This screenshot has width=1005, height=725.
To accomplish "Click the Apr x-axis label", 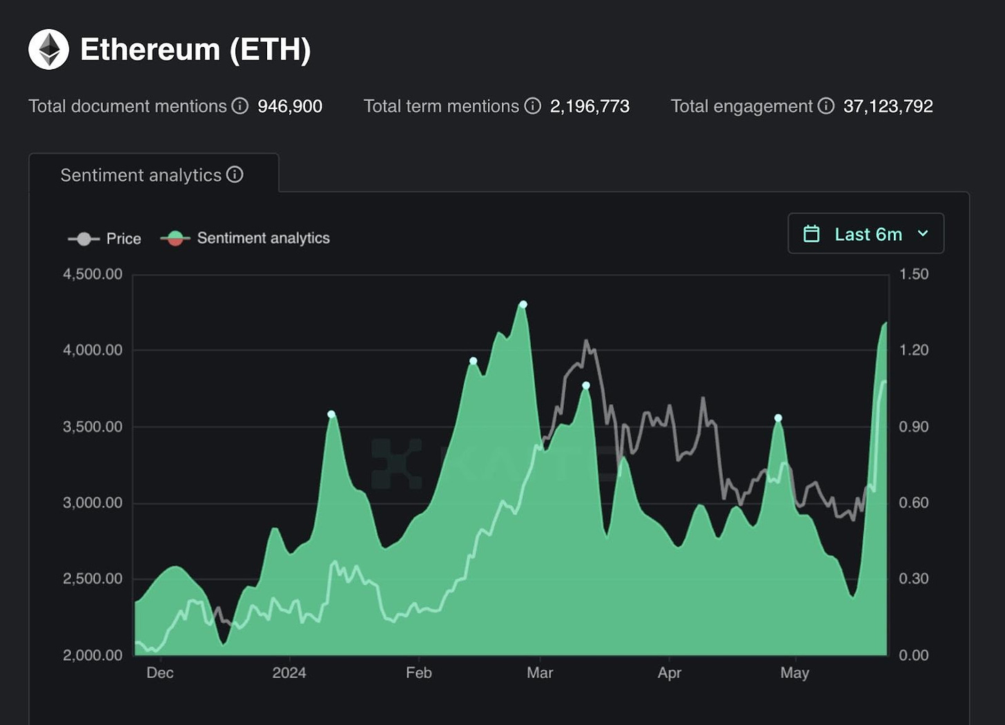I will (670, 673).
